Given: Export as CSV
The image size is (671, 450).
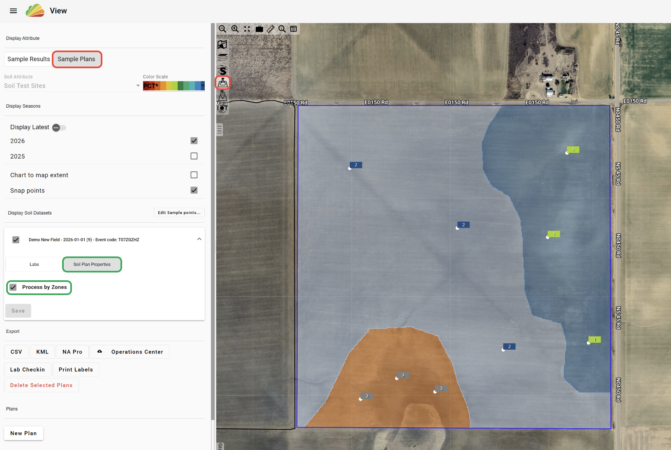Looking at the screenshot, I should tap(16, 352).
